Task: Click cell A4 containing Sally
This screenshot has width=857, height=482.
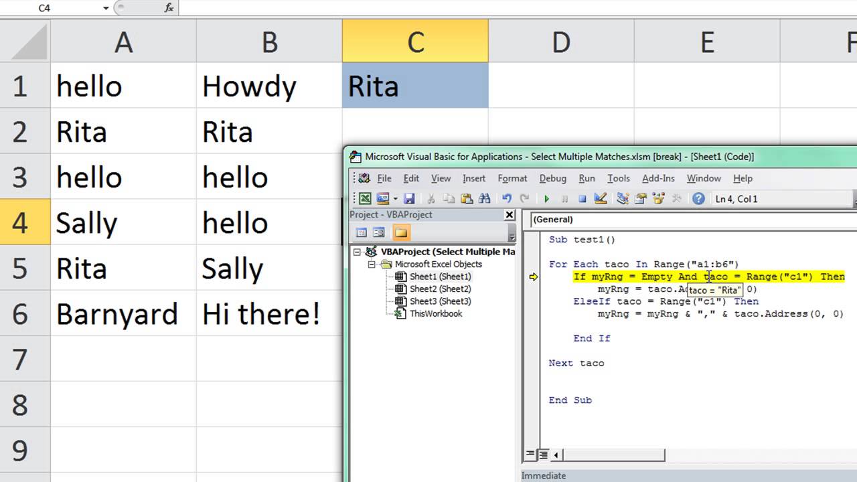Action: pyautogui.click(x=123, y=222)
